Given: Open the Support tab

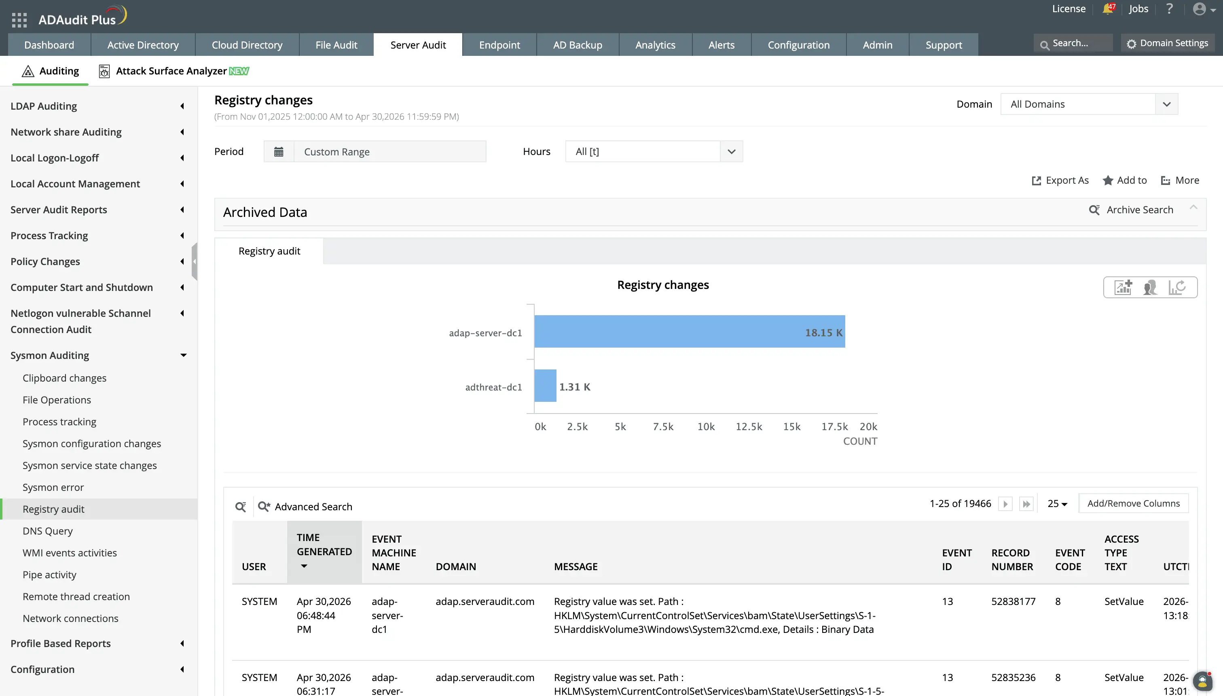Looking at the screenshot, I should 944,45.
